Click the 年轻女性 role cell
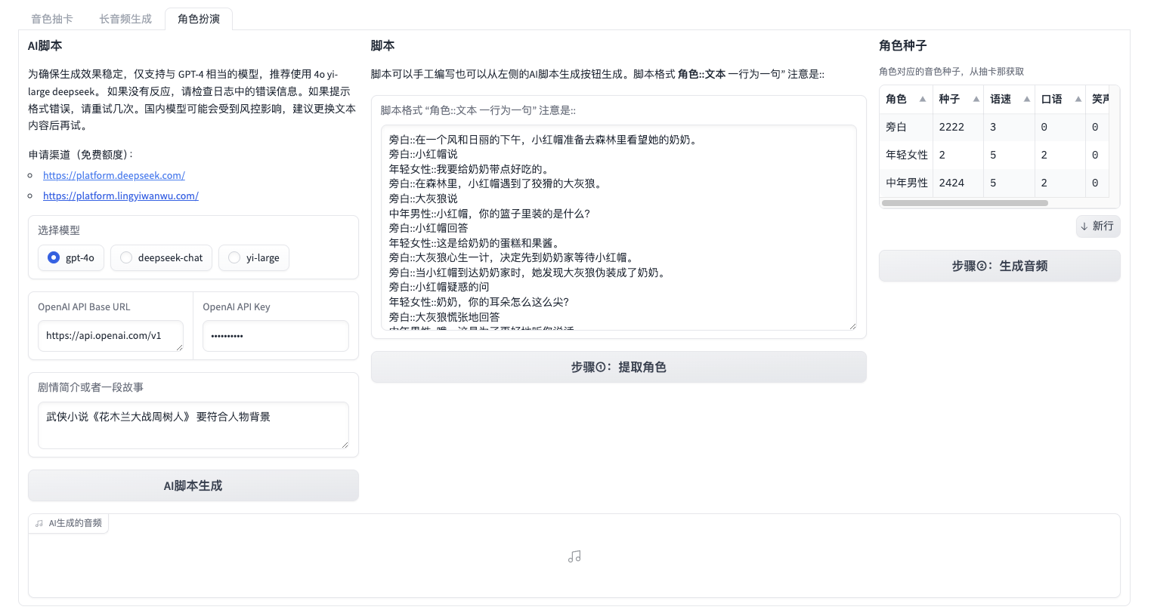1157x616 pixels. coord(906,155)
